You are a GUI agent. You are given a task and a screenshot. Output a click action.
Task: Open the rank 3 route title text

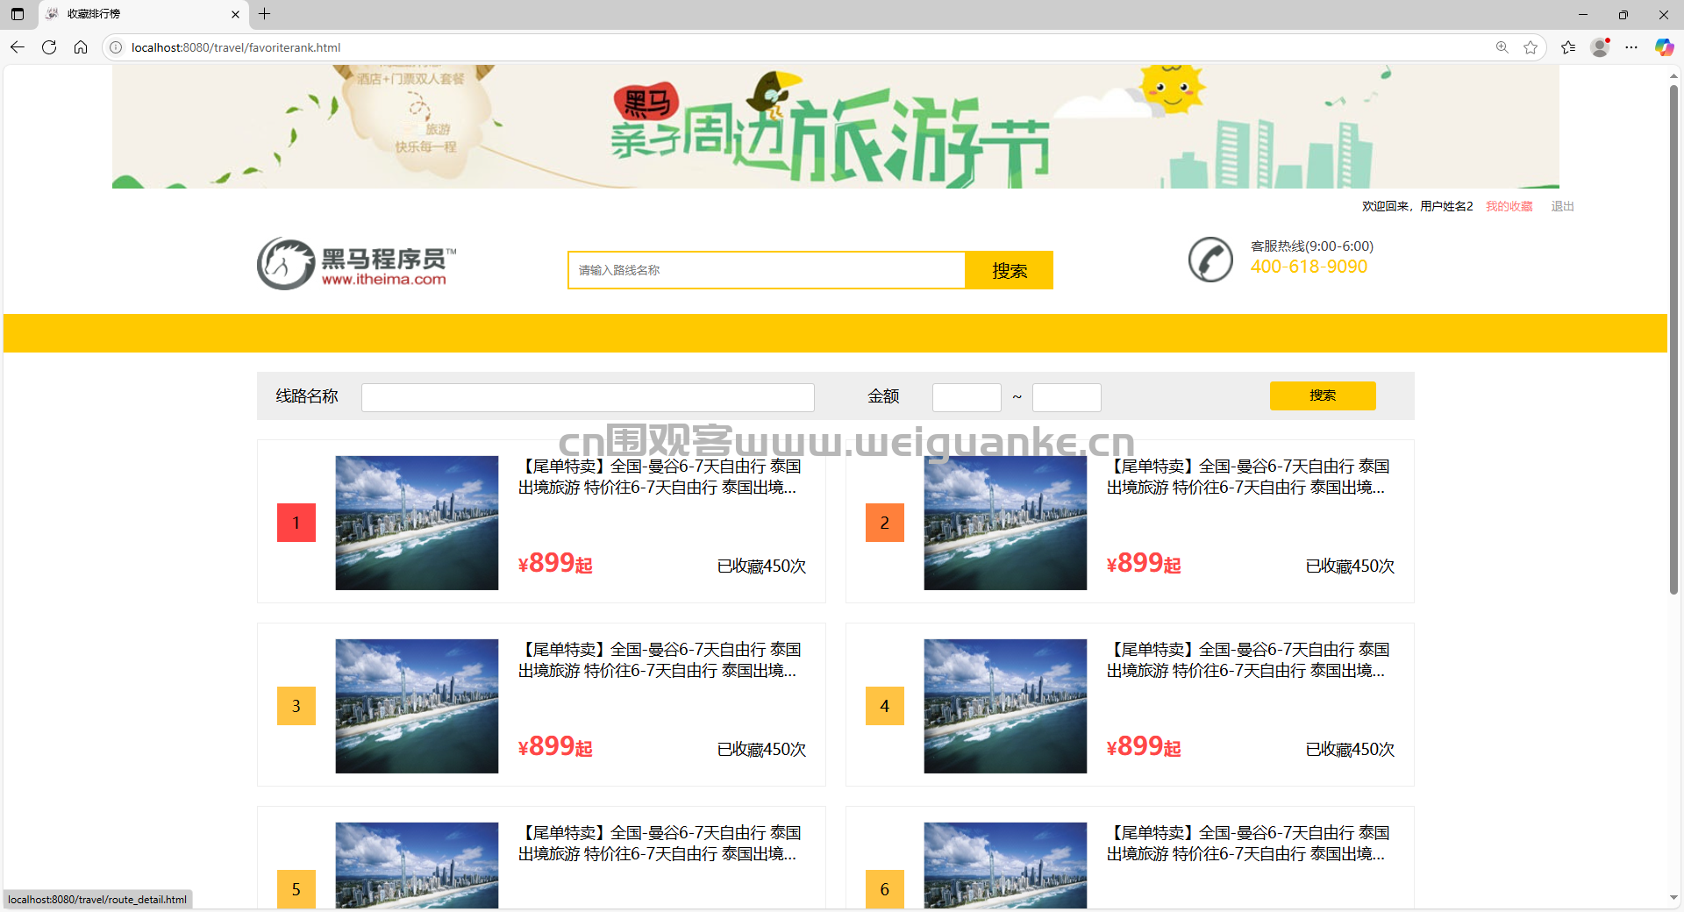click(x=660, y=660)
